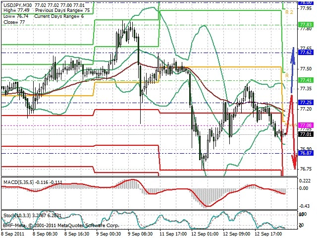Click the 12 Sep 01:00 time axis label
The height and width of the screenshot is (238, 317).
click(205, 234)
